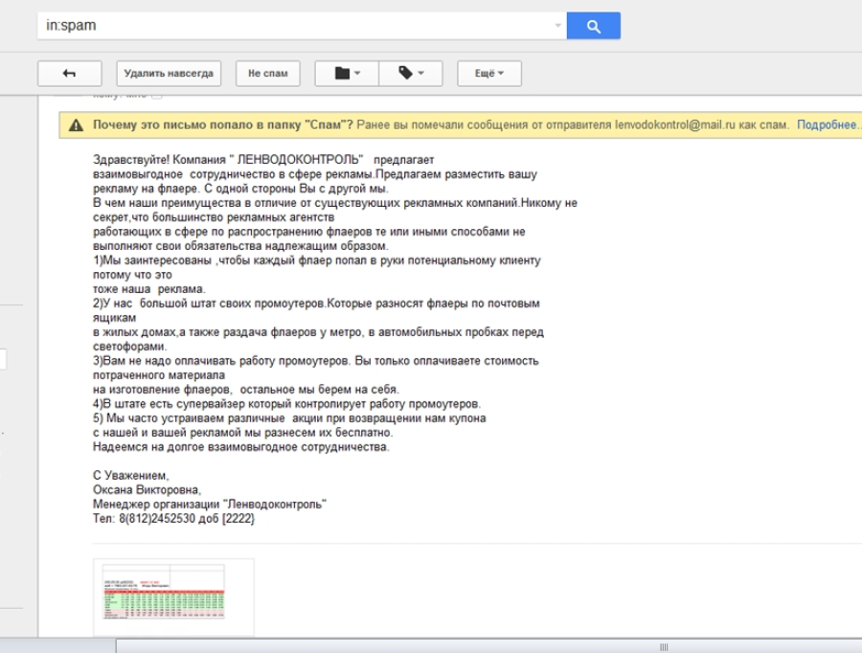This screenshot has height=653, width=862.
Task: Click the email address lenvodokontrol@mail.ru
Action: (x=675, y=124)
